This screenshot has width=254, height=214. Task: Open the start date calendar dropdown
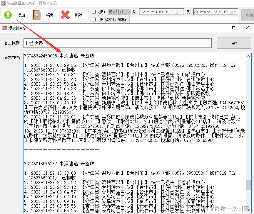[179, 12]
